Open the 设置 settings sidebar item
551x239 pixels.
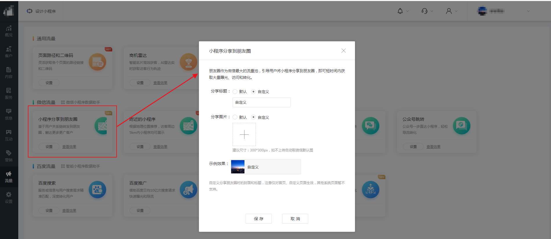(9, 198)
